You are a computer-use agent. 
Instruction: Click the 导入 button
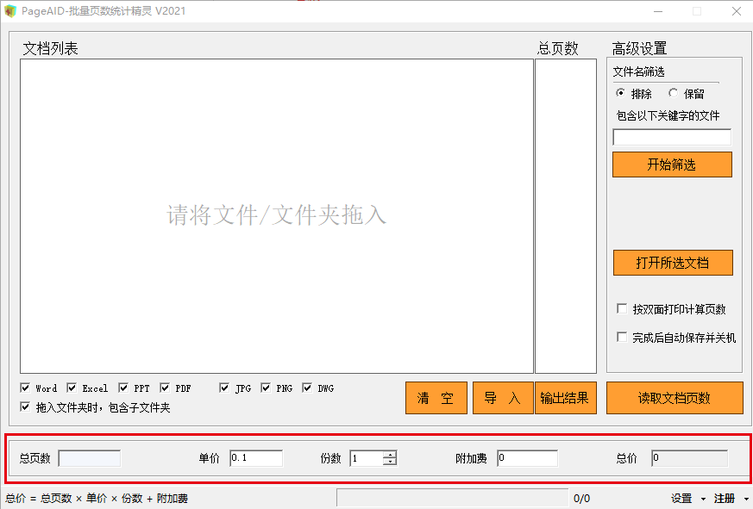(x=503, y=398)
